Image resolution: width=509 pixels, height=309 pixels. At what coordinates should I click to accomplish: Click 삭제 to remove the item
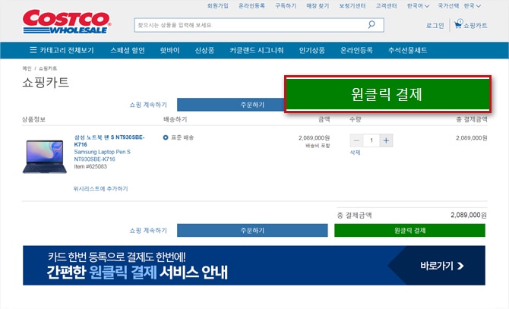pyautogui.click(x=355, y=153)
